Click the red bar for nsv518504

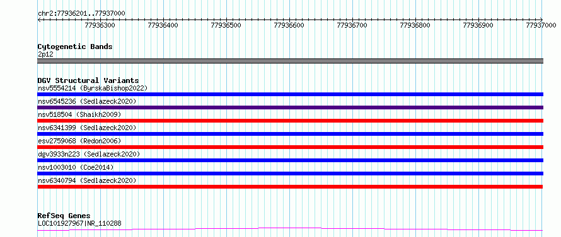tap(290, 121)
